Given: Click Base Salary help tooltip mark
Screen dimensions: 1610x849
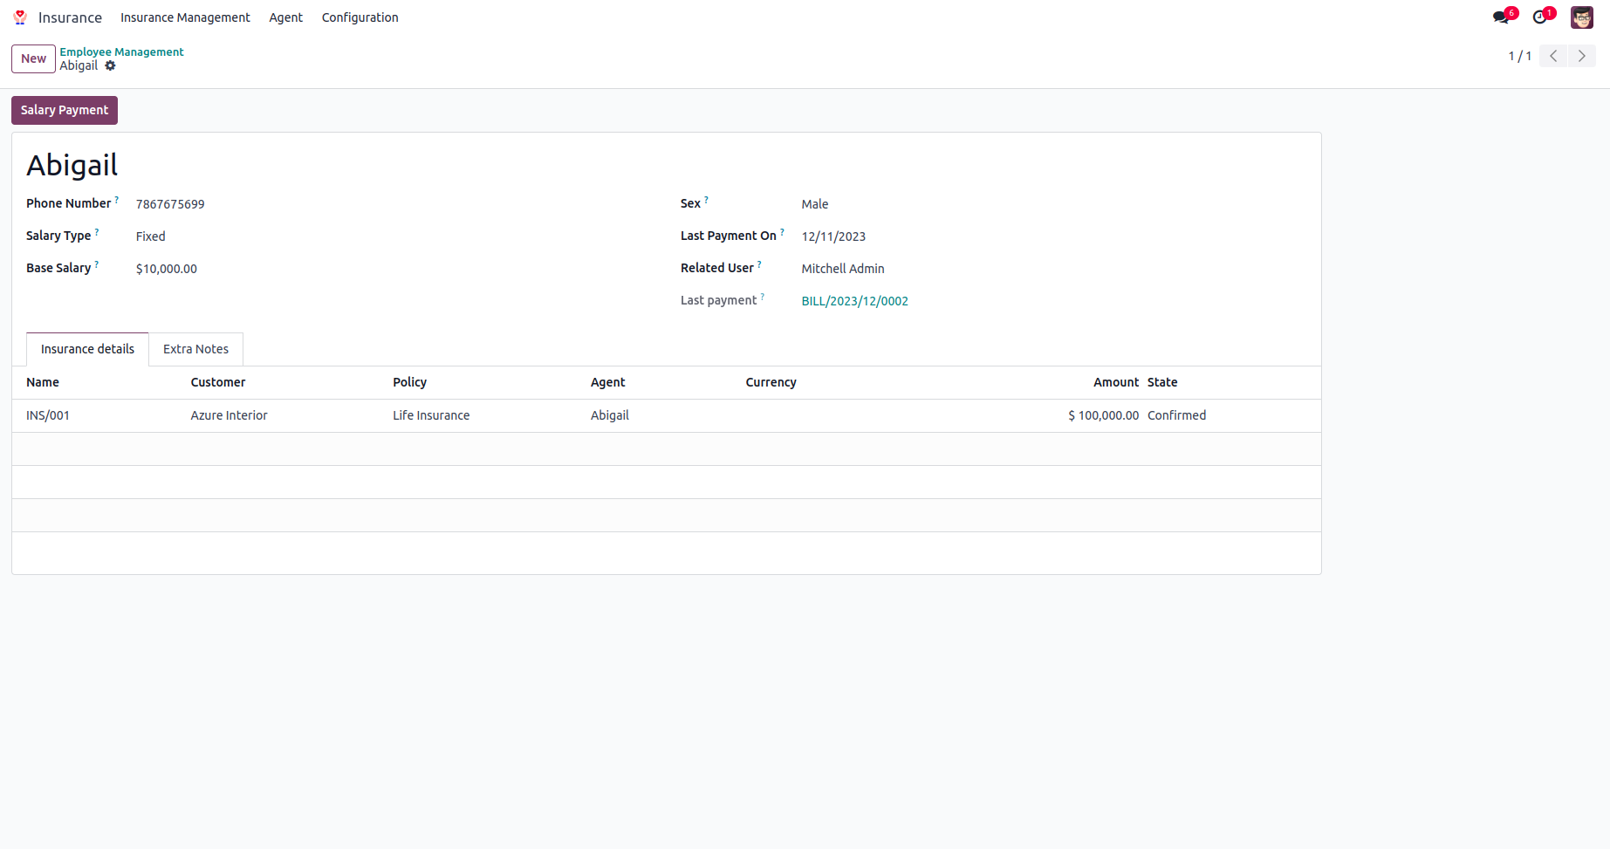Looking at the screenshot, I should pos(97,264).
